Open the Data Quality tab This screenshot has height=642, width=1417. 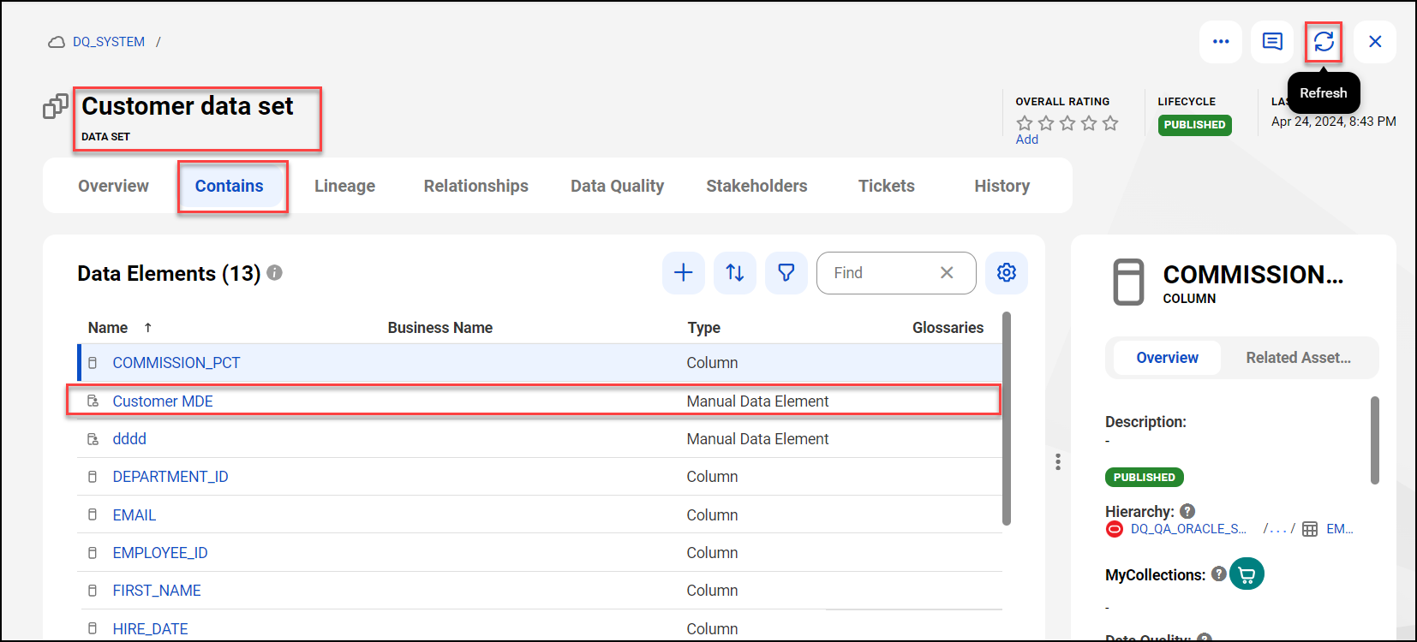click(x=618, y=186)
